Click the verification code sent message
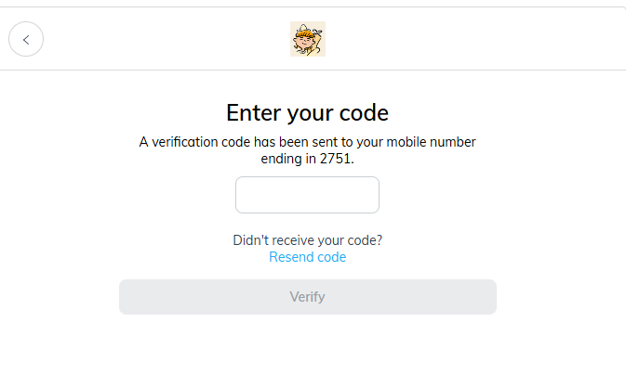 coord(307,142)
